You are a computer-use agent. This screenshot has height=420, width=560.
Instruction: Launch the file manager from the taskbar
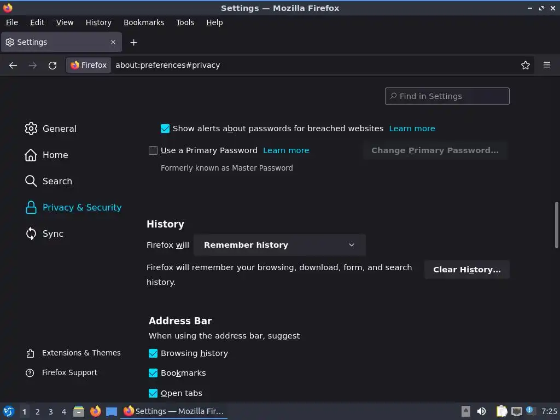79,411
